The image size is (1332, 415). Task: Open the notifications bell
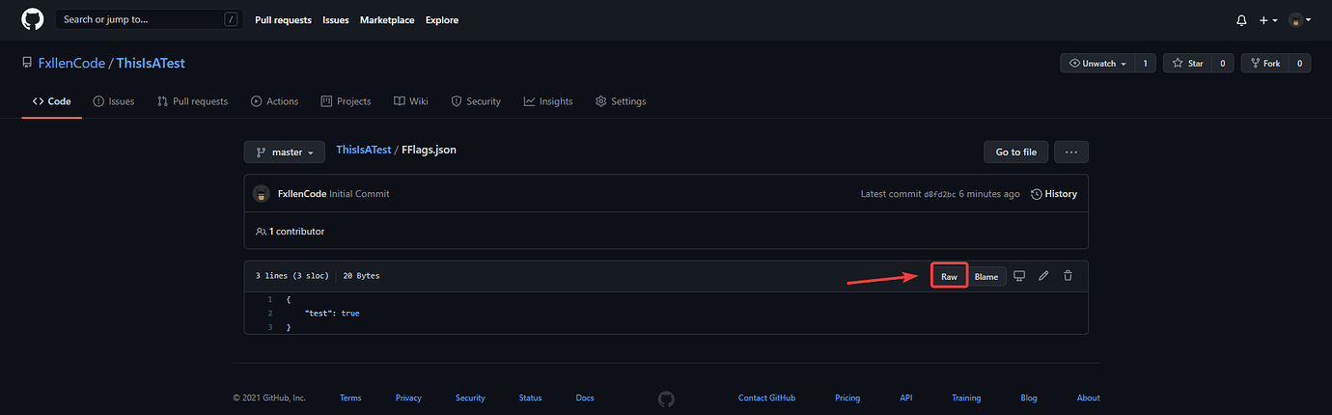1241,20
